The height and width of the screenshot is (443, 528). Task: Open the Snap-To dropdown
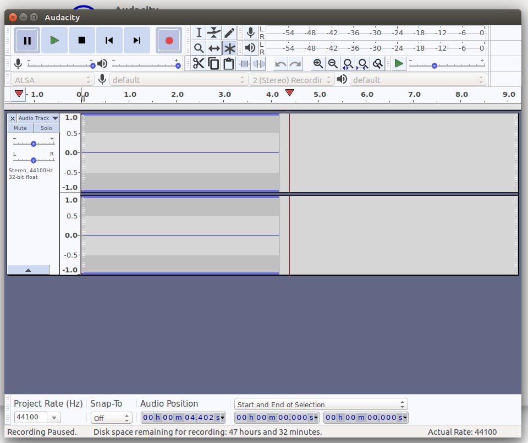tap(111, 418)
